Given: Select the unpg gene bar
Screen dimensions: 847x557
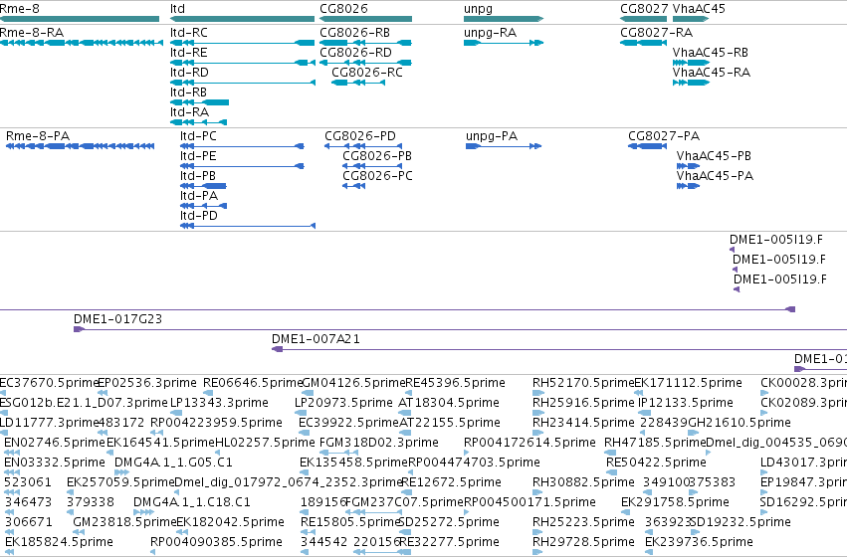Looking at the screenshot, I should click(504, 19).
